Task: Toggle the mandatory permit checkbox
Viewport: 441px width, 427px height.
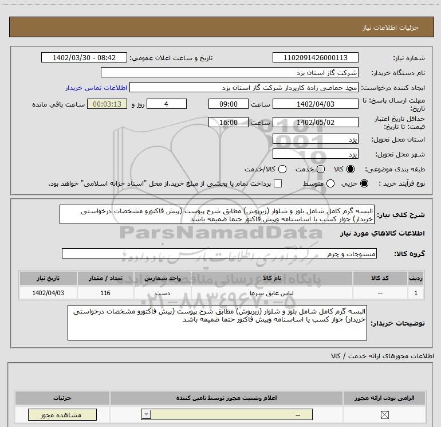Action: [x=384, y=414]
